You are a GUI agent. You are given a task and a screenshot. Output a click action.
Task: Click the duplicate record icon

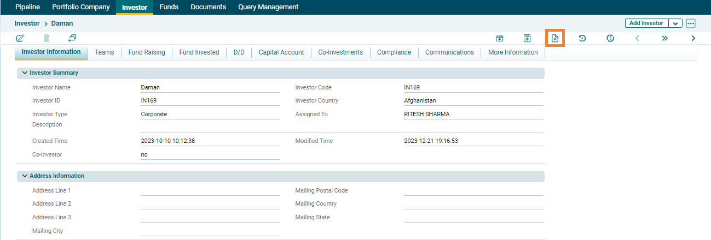pos(72,38)
